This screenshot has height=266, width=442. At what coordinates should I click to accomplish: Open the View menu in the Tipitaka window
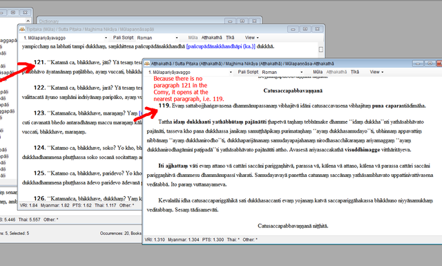pos(251,37)
